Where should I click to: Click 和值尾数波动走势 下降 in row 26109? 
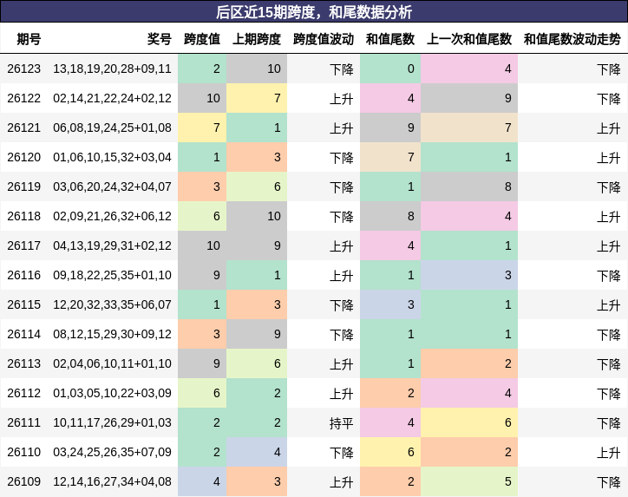pos(608,481)
